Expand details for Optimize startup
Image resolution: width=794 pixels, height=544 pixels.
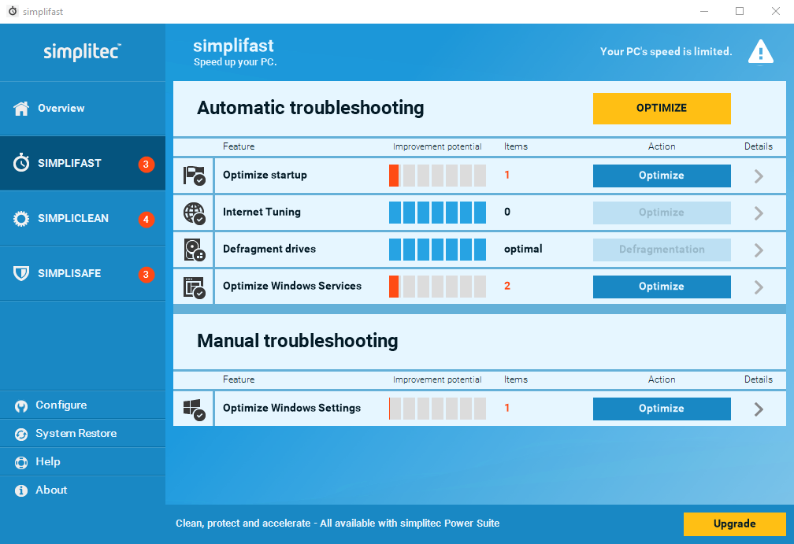point(759,176)
